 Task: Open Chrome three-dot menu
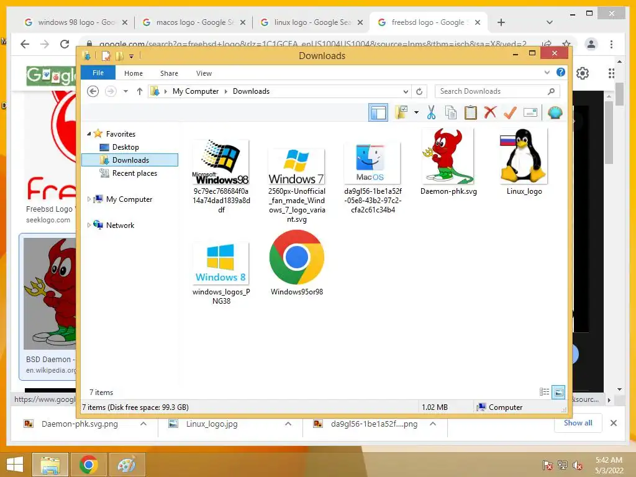point(611,44)
